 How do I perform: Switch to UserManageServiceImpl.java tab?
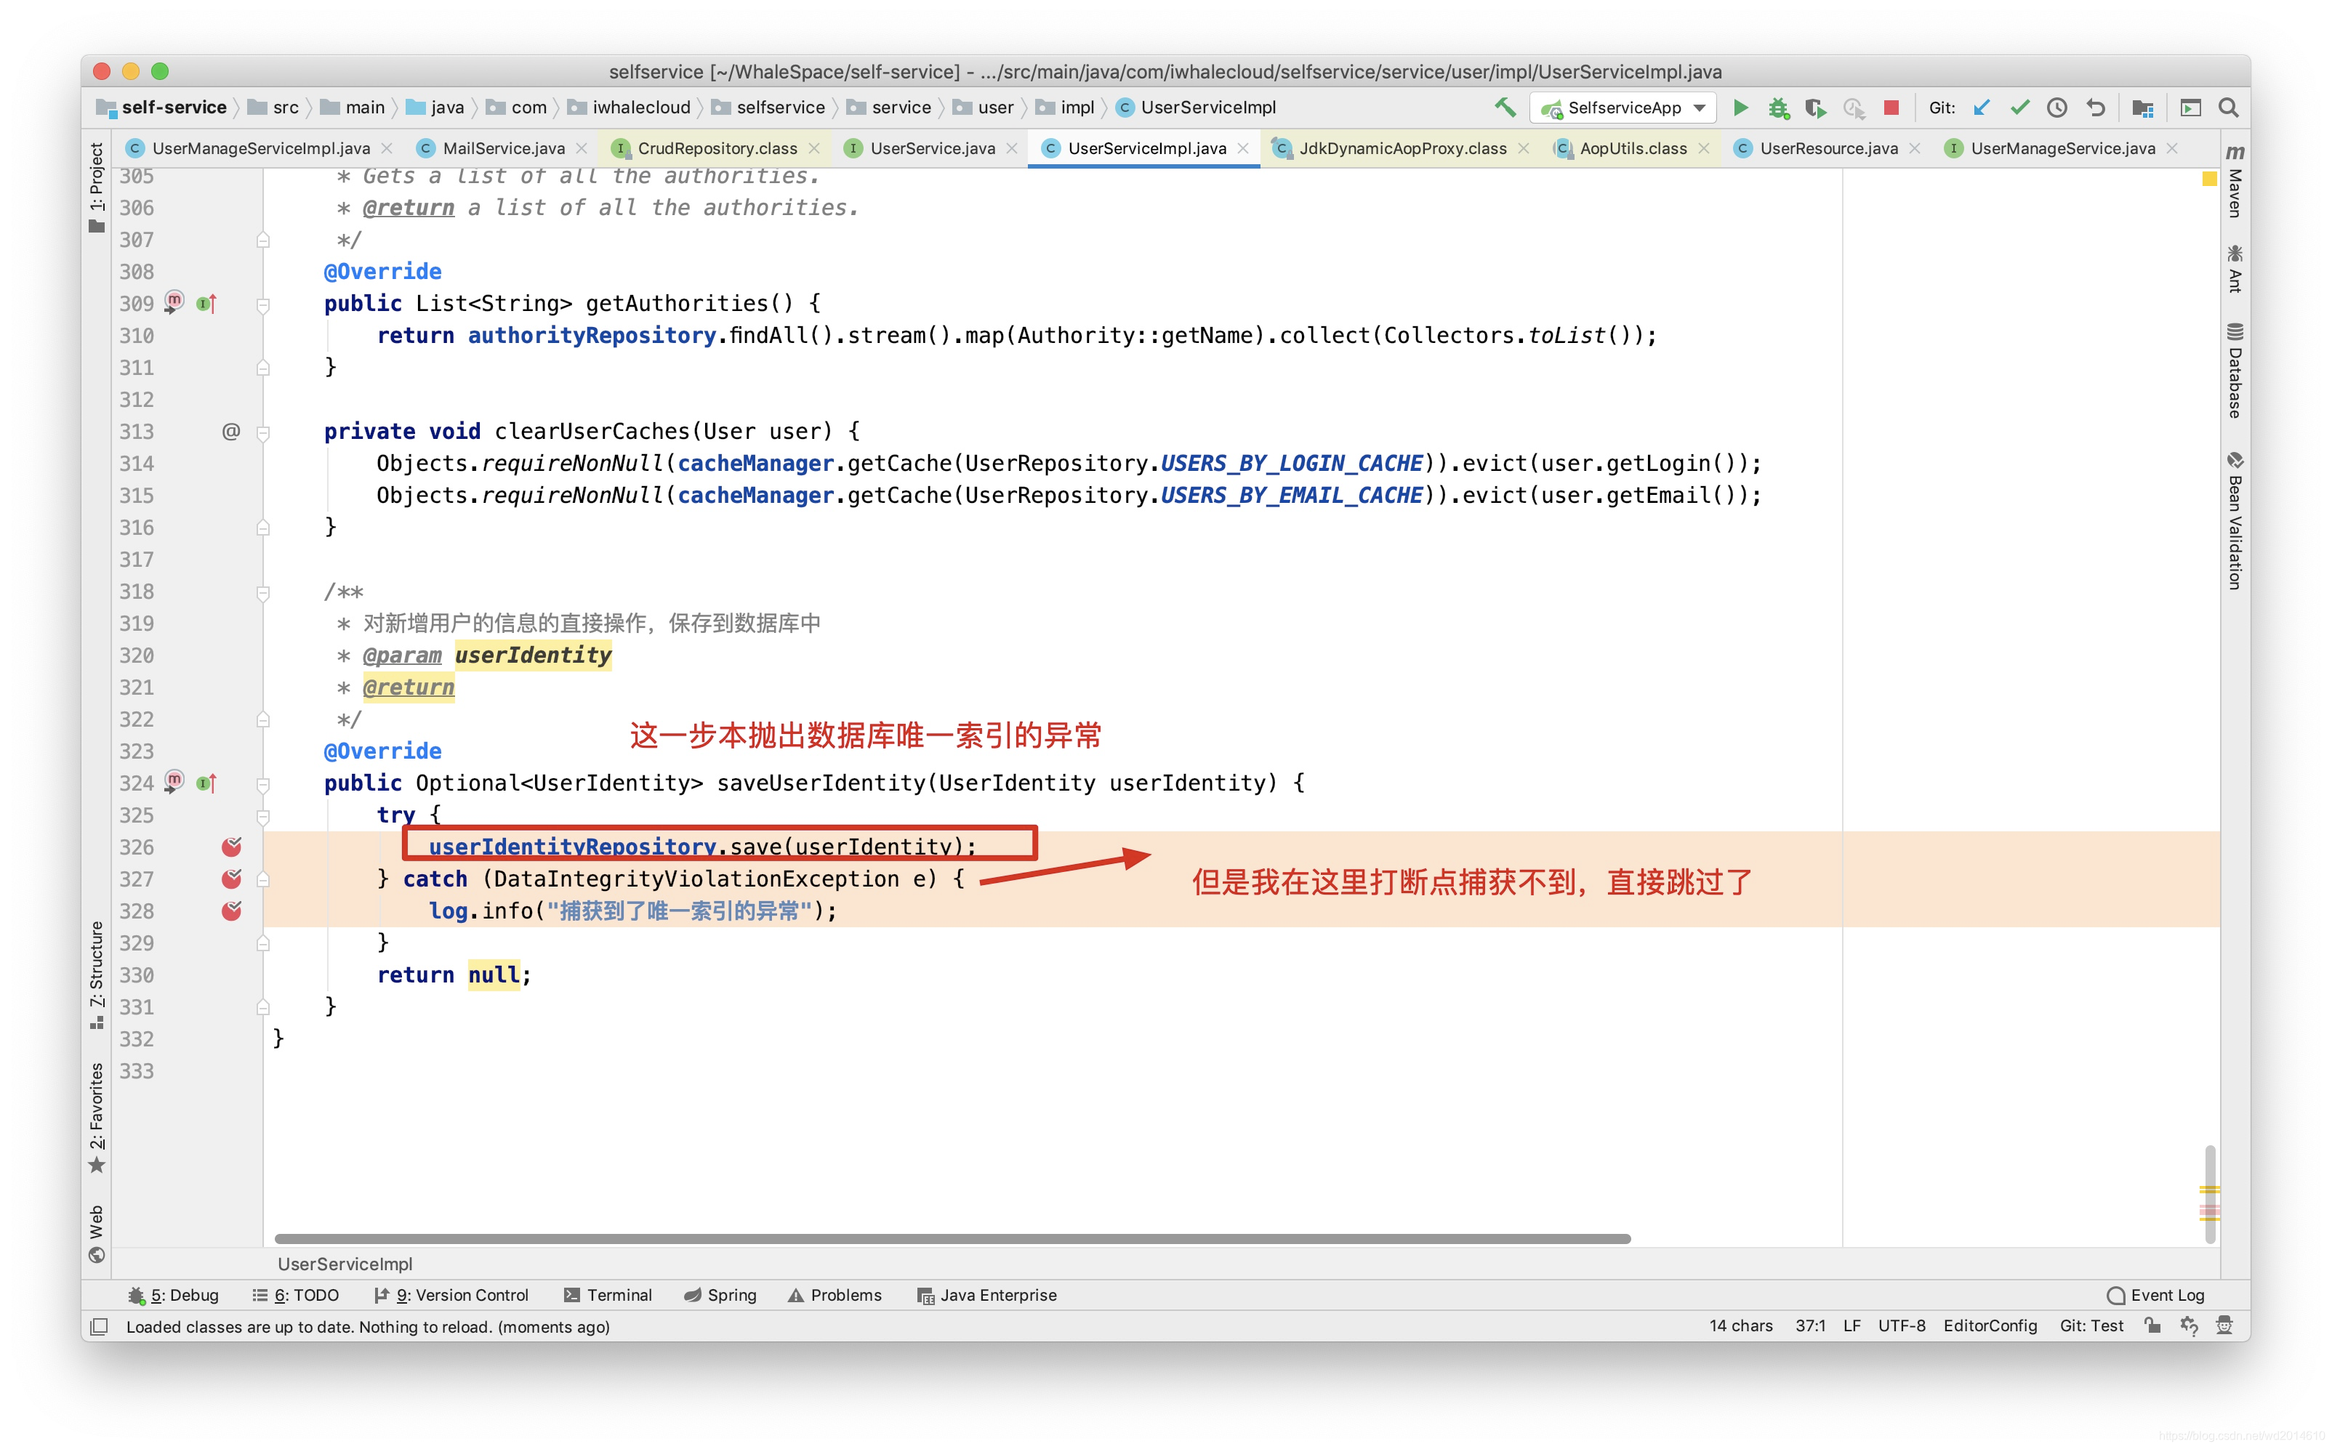pos(261,148)
